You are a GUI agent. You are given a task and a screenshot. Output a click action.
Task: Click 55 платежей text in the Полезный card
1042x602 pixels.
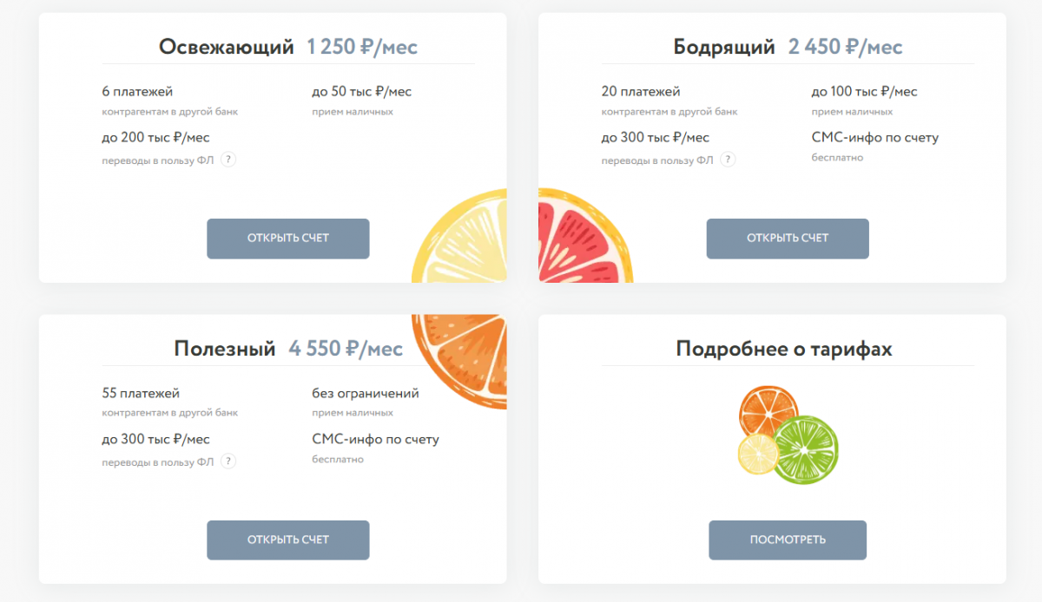[141, 393]
